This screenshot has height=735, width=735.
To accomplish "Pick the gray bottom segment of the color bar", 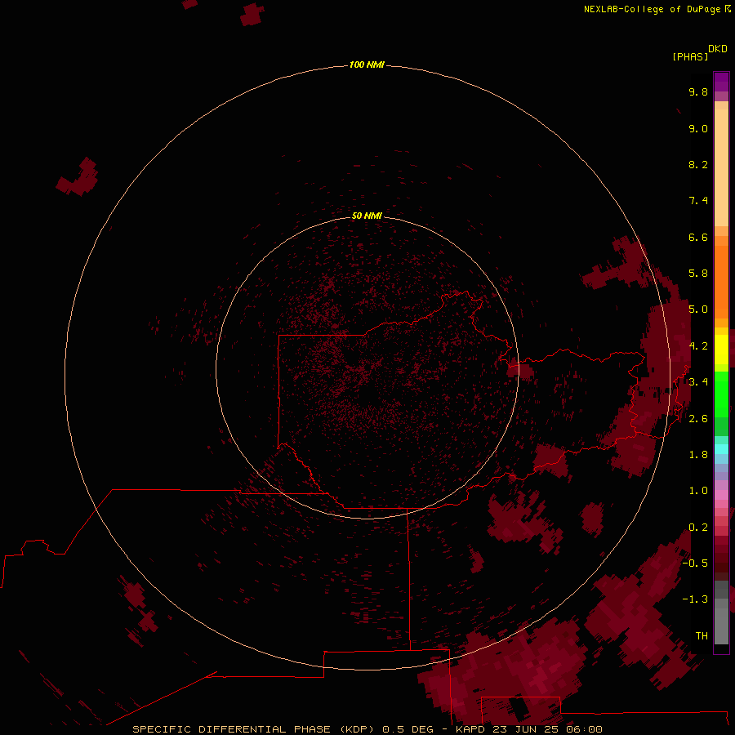I will (721, 621).
